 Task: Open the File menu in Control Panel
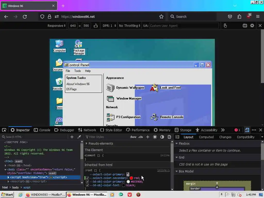[x=68, y=71]
